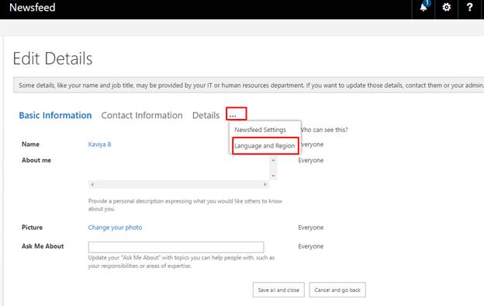484x306 pixels.
Task: Click the Kaviya B name link
Action: (x=100, y=144)
